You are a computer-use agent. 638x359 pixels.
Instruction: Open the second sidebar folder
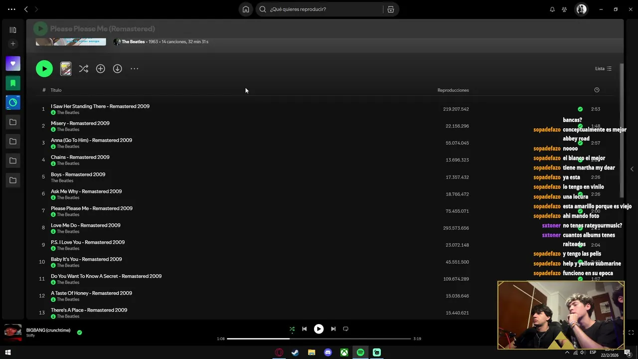[x=13, y=142]
